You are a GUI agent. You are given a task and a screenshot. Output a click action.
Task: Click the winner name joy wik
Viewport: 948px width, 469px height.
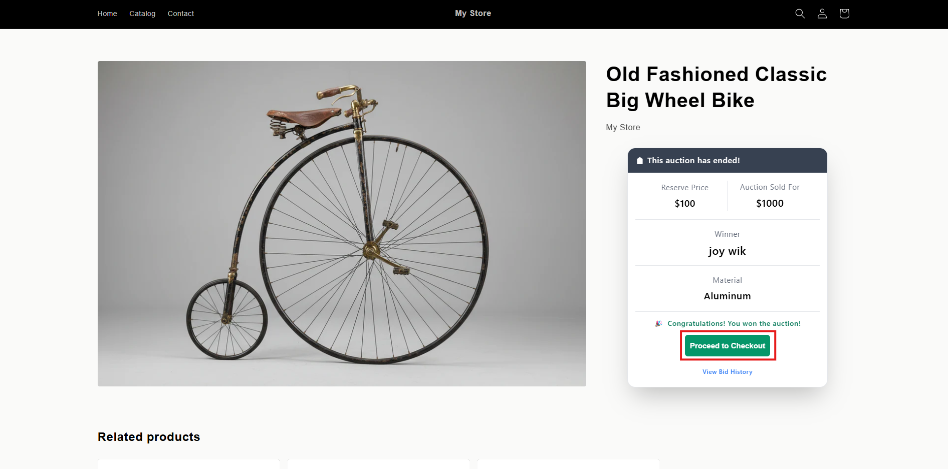(x=727, y=251)
